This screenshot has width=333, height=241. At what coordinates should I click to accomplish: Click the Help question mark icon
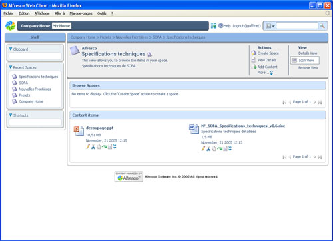[220, 26]
